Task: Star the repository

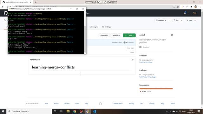Action: point(176,20)
